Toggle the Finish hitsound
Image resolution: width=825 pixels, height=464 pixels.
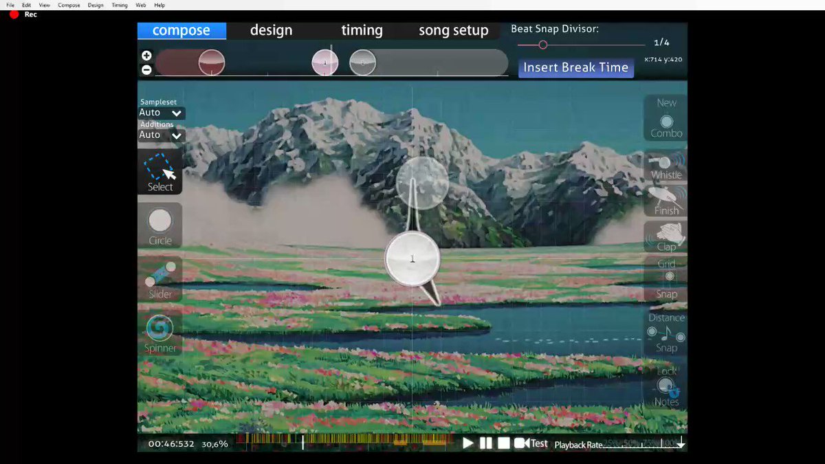tap(665, 201)
